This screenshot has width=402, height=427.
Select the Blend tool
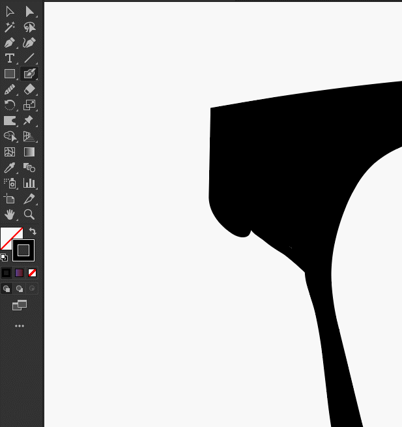(29, 168)
